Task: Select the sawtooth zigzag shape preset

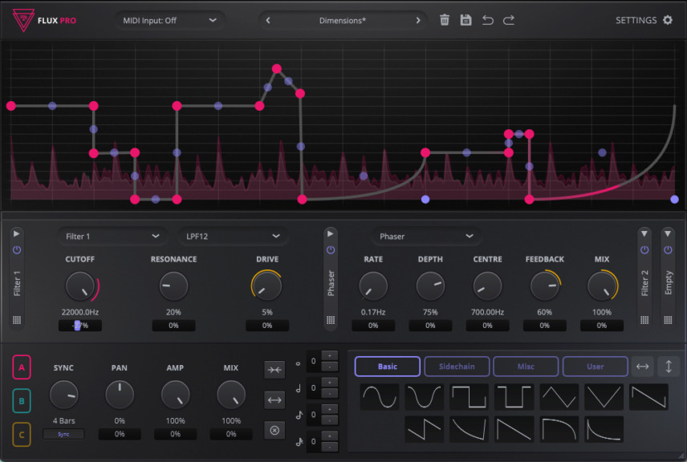Action: pyautogui.click(x=425, y=429)
